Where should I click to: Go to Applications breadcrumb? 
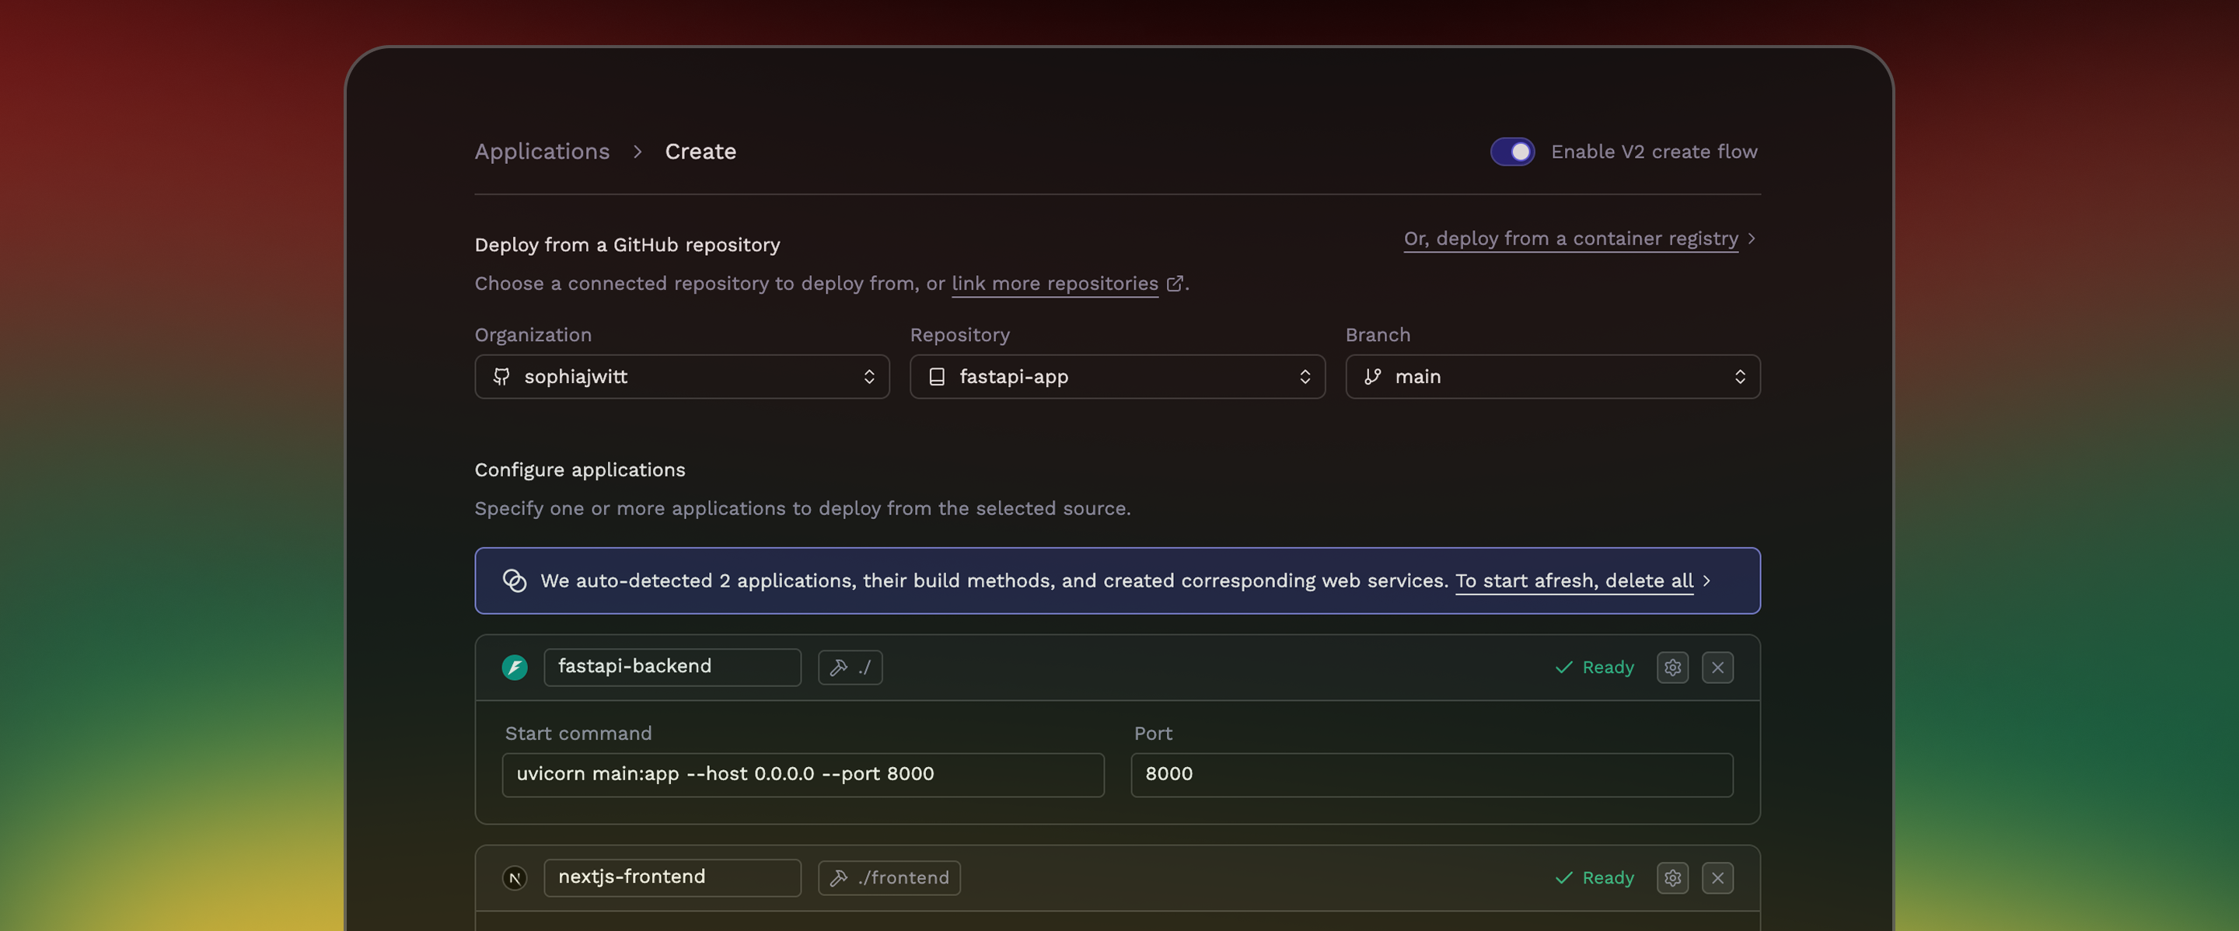pos(542,151)
